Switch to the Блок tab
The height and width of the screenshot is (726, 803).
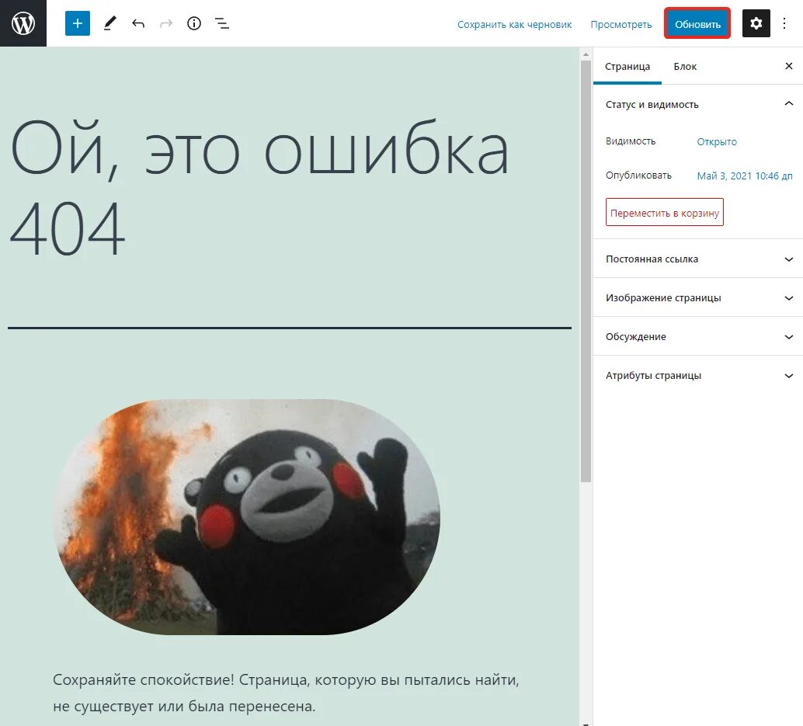click(685, 67)
